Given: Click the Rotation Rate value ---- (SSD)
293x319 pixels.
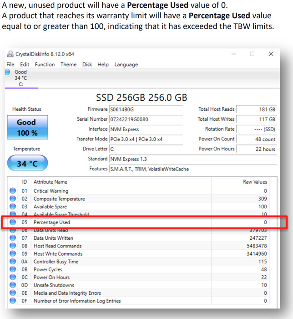Looking at the screenshot, I should [257, 129].
